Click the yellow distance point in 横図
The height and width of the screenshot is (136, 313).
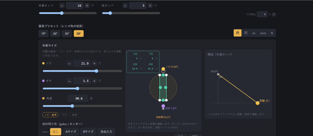click(257, 103)
